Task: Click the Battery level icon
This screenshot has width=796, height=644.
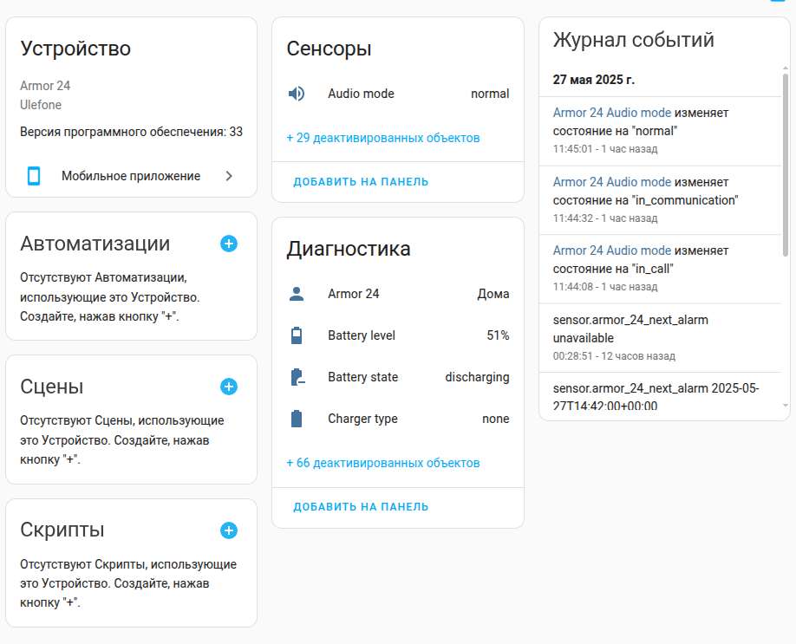Action: 297,335
